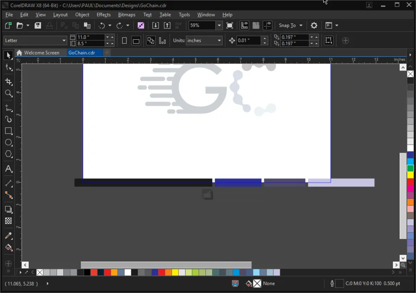
Task: Toggle Show rulers button
Action: (244, 25)
